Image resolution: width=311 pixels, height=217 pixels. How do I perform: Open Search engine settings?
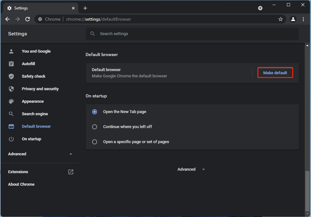coord(35,114)
